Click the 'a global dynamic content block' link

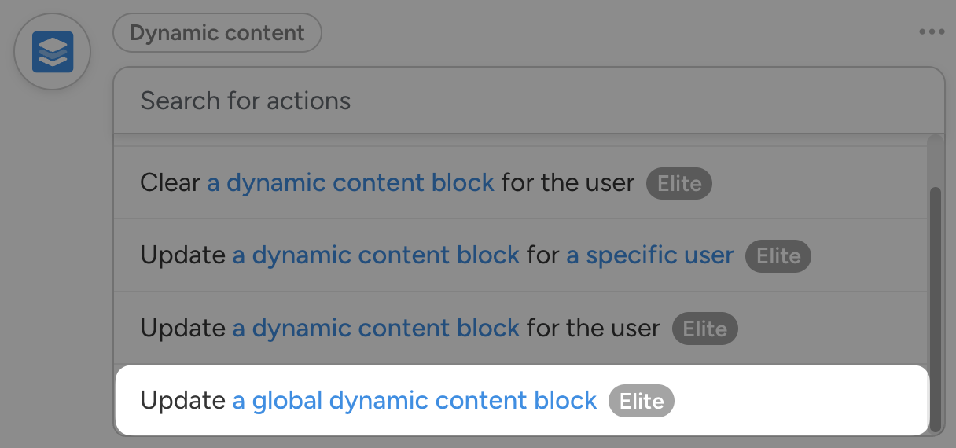414,400
